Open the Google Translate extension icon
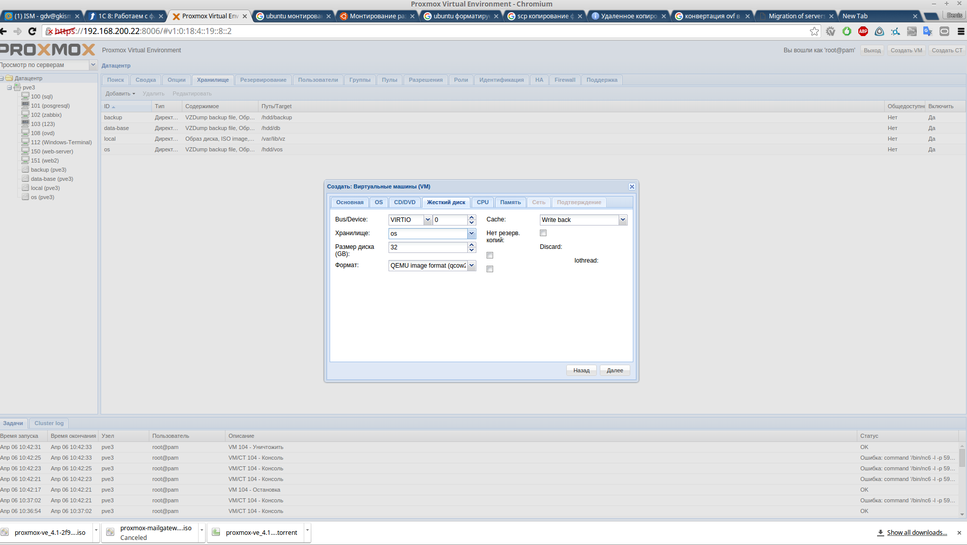This screenshot has height=545, width=967. (928, 31)
